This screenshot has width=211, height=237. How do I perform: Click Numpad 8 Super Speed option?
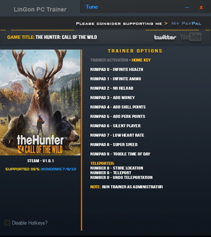click(x=114, y=144)
